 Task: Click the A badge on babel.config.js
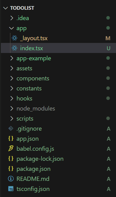tap(108, 149)
